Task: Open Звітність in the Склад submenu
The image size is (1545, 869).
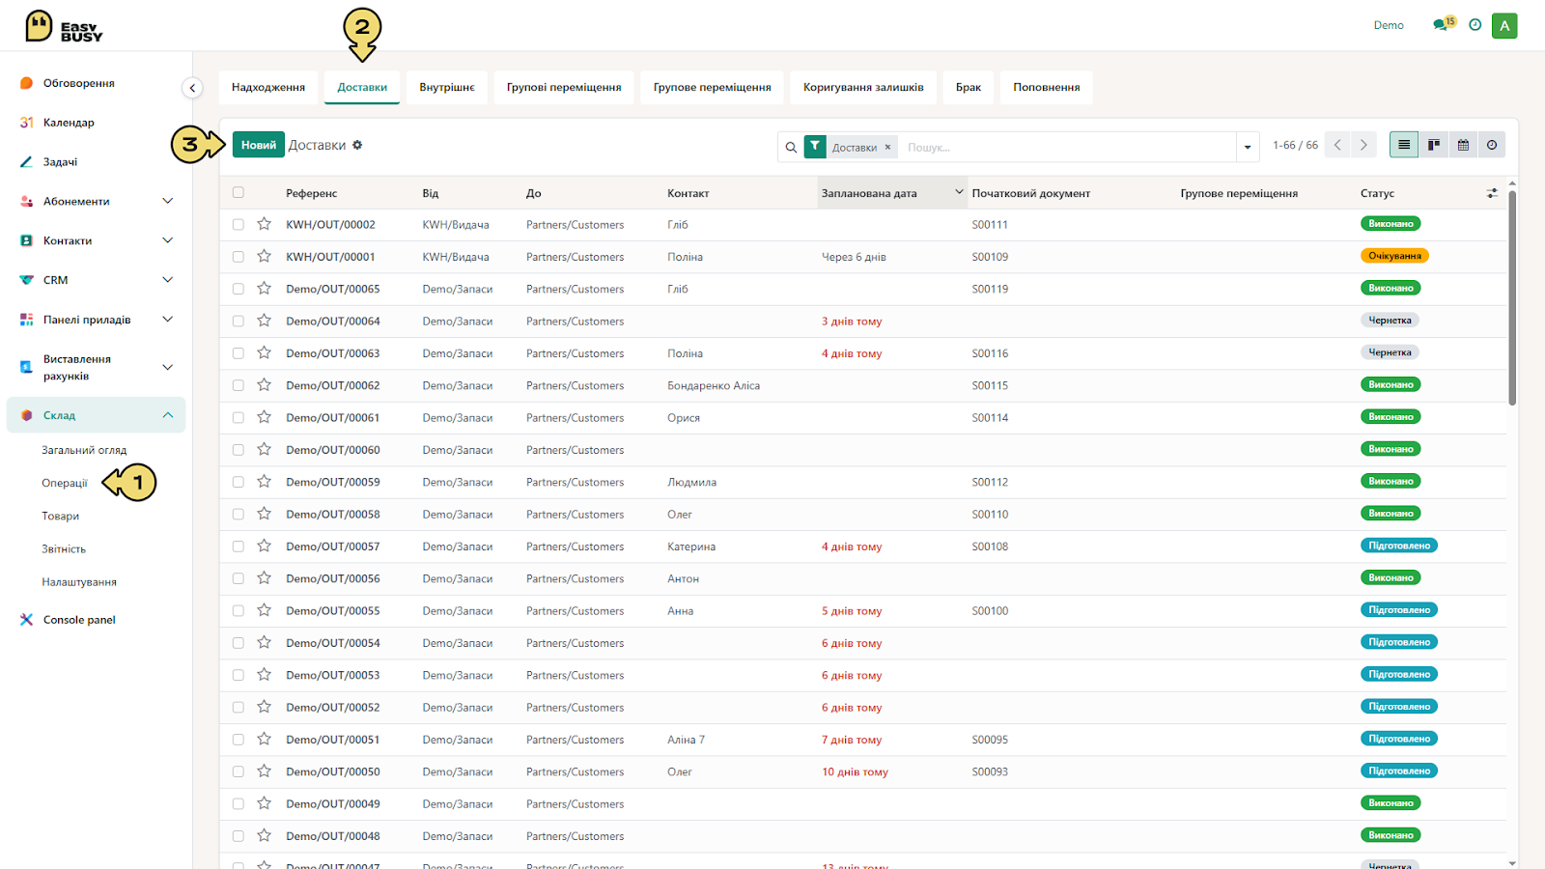Action: pos(64,548)
